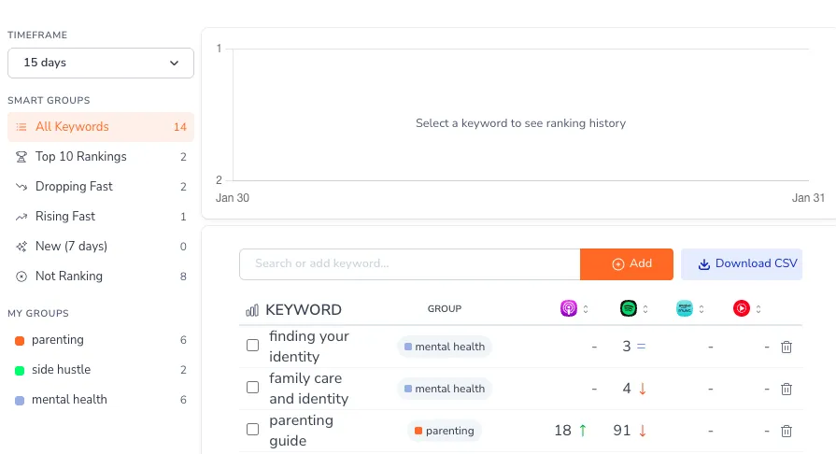Viewport: 836px width, 454px height.
Task: Open the 15 days timeframe dropdown
Action: coord(101,63)
